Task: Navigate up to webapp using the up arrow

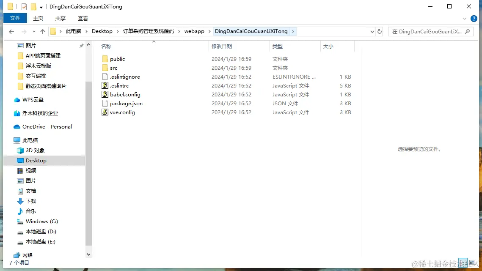Action: tap(44, 31)
